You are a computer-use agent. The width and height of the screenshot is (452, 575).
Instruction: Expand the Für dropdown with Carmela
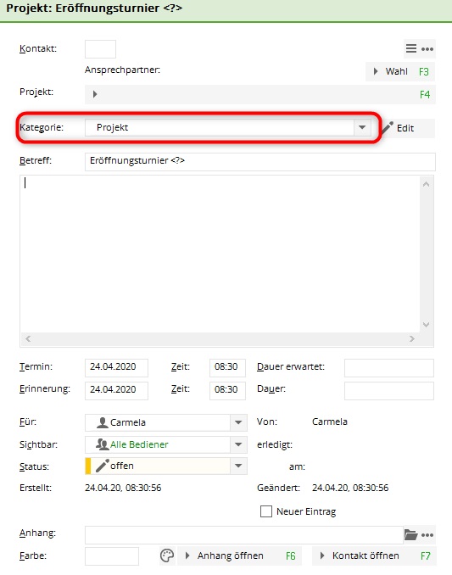(x=238, y=422)
